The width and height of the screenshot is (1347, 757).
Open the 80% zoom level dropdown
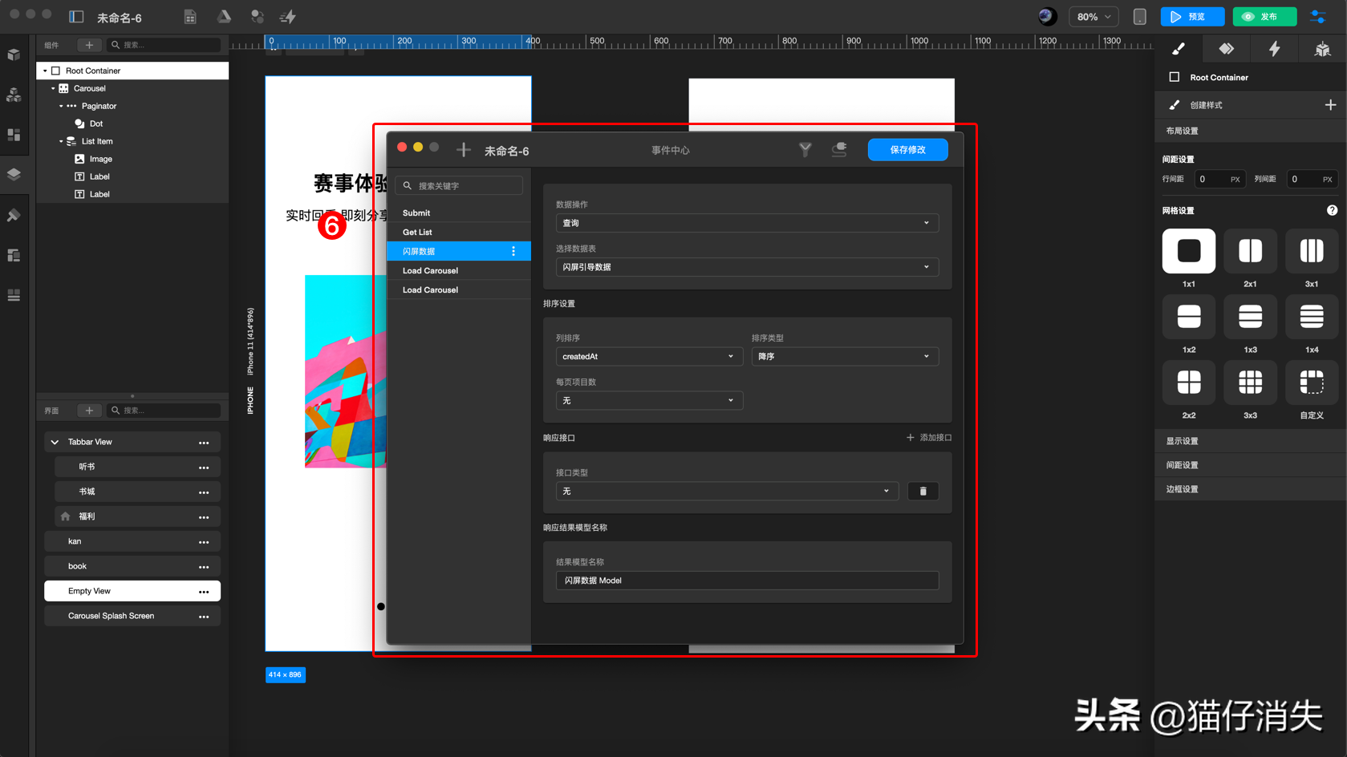click(x=1093, y=16)
